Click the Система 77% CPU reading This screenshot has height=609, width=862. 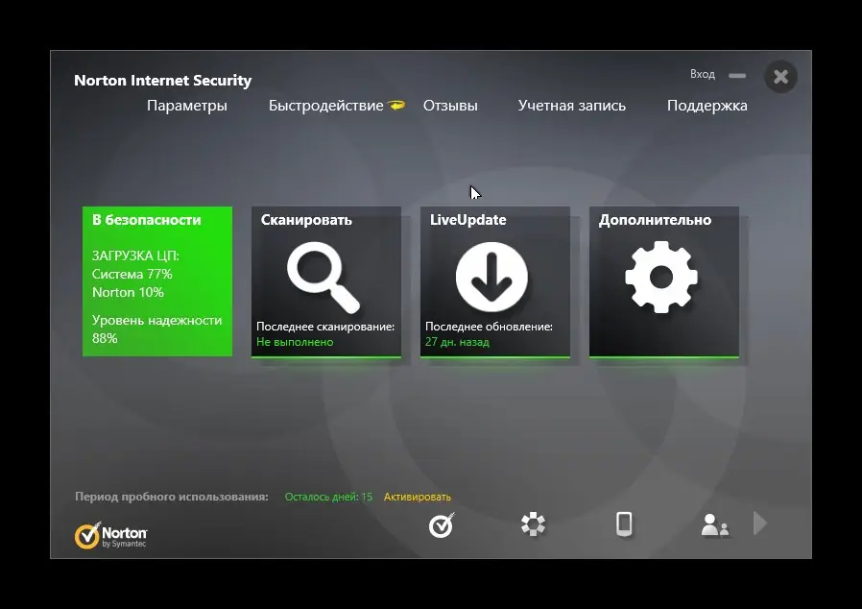132,274
